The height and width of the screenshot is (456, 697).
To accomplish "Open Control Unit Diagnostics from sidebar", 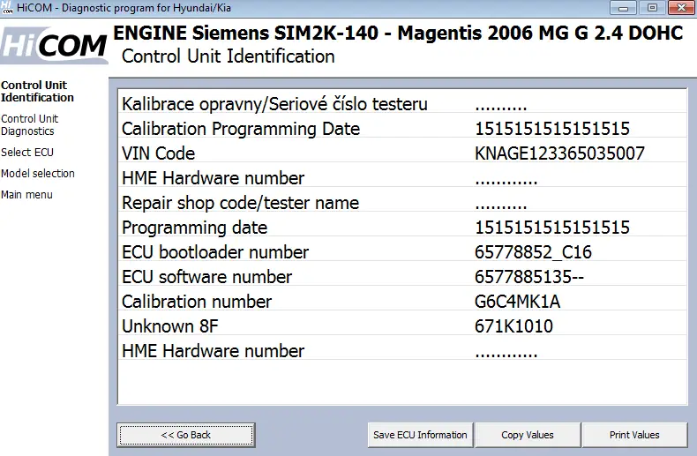I will coord(29,125).
